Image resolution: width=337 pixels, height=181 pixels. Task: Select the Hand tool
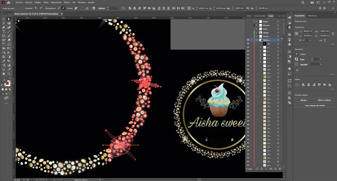coord(4,74)
